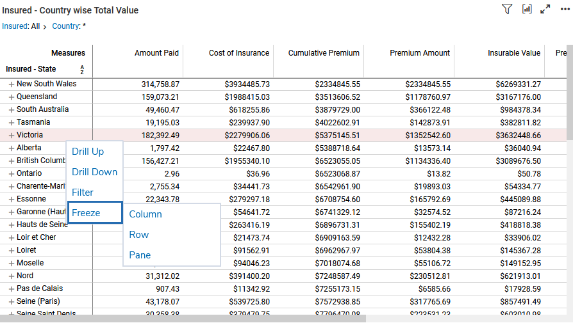573x323 pixels.
Task: Choose Drill Down from context menu
Action: [94, 172]
